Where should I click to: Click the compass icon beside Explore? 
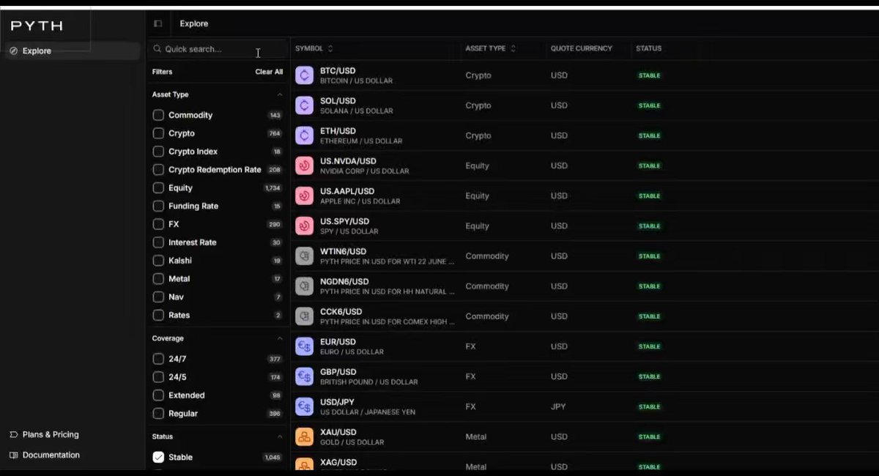pos(14,51)
